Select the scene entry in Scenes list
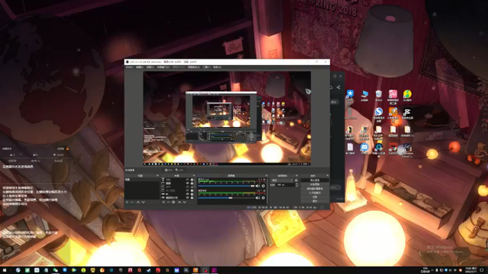This screenshot has height=274, width=488. (142, 180)
